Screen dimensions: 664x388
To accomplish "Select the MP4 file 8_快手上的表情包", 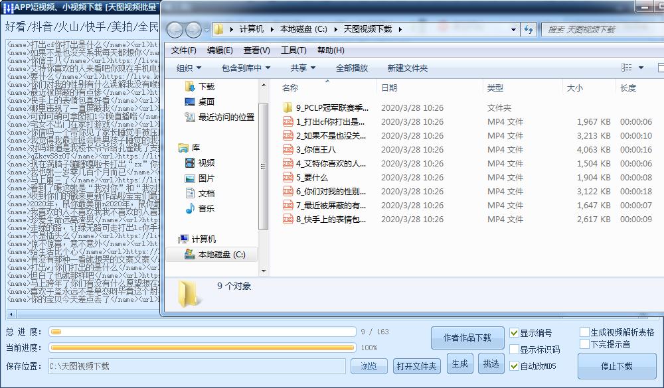I will [325, 219].
